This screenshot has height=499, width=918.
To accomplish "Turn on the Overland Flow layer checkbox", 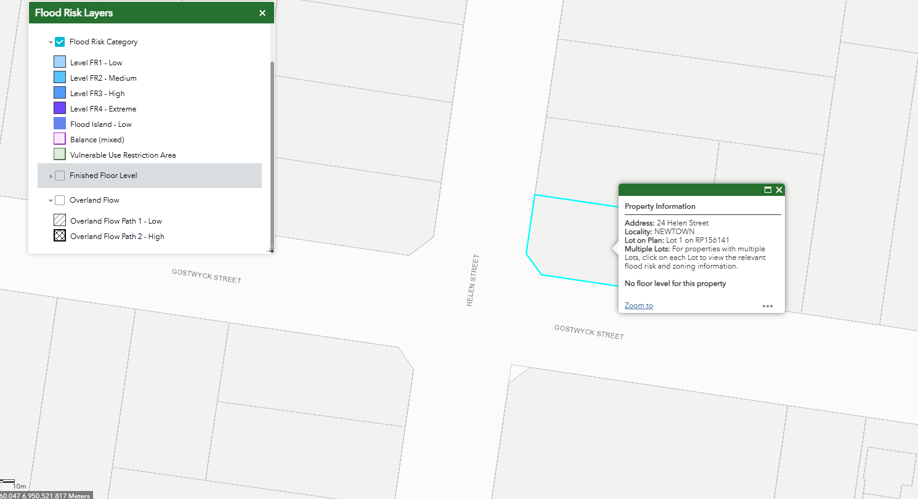I will point(60,200).
